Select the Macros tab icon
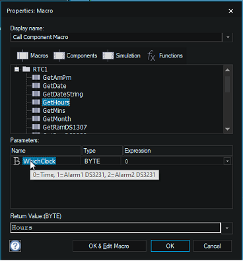 (x=22, y=56)
